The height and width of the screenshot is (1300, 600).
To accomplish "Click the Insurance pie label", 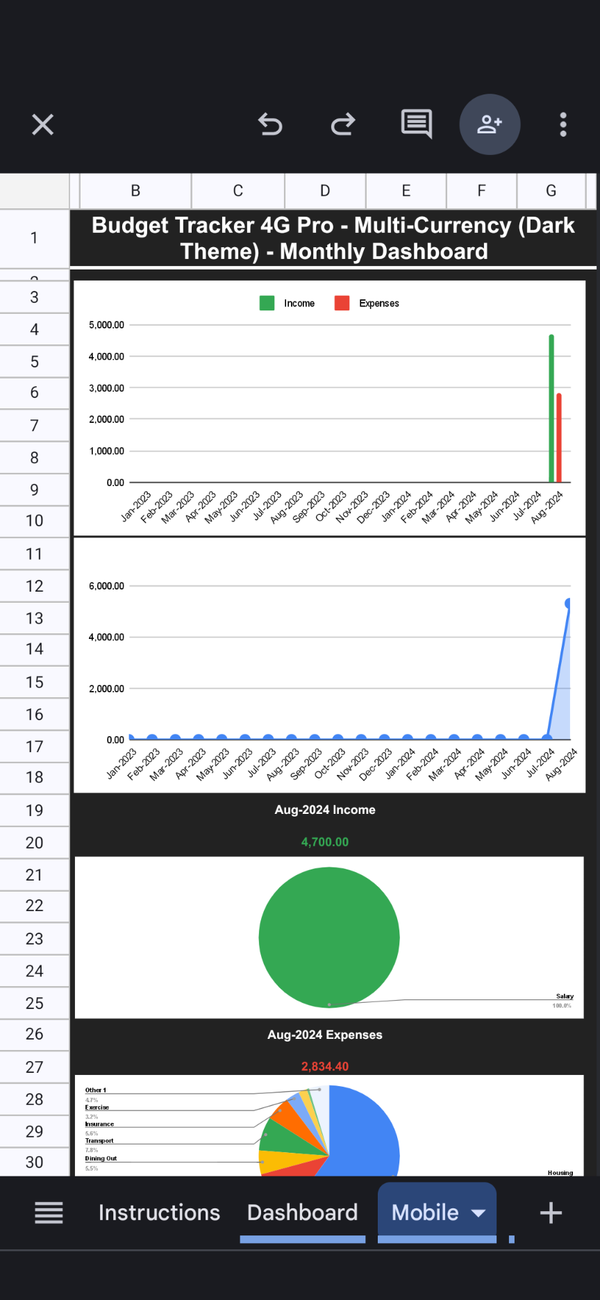I will 99,1124.
